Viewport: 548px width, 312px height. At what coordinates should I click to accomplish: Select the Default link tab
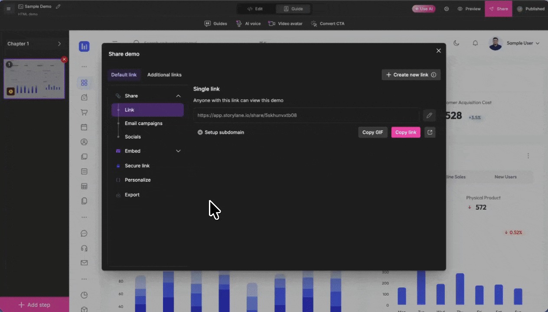(124, 75)
